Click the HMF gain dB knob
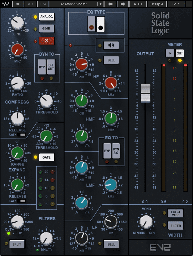This screenshot has height=256, width=193. (x=82, y=101)
